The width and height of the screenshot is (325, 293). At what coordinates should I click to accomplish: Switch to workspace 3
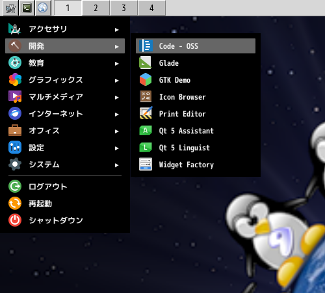123,8
